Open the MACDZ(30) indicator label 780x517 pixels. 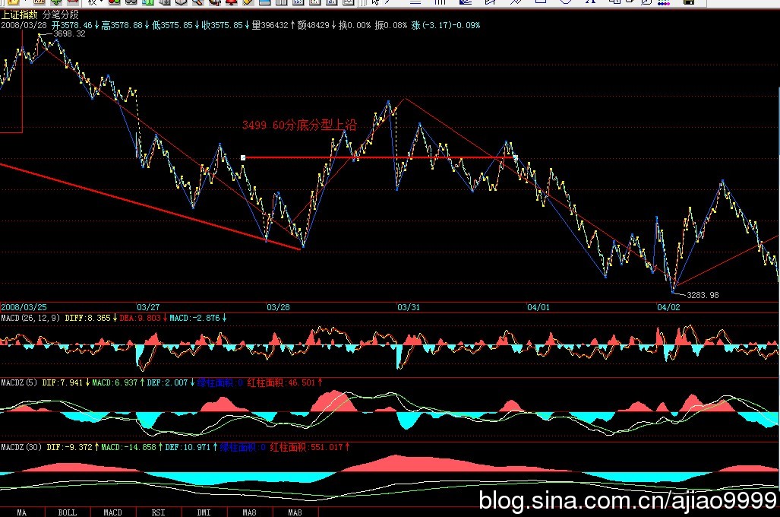click(x=20, y=447)
